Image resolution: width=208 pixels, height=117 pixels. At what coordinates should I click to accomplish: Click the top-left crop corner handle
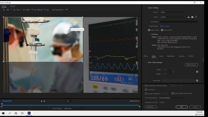coord(3,17)
